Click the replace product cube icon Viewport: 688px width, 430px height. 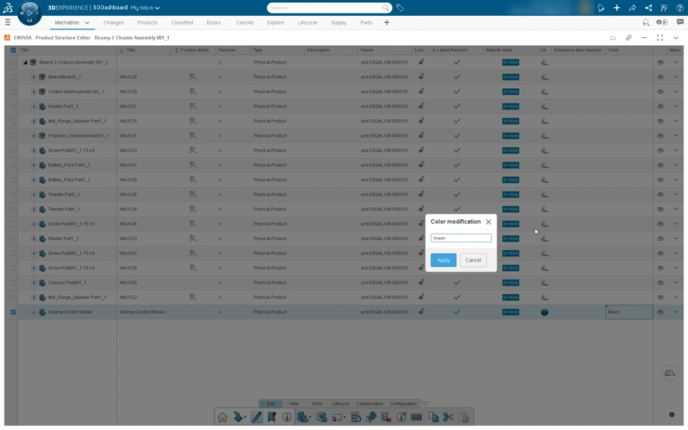pos(322,417)
